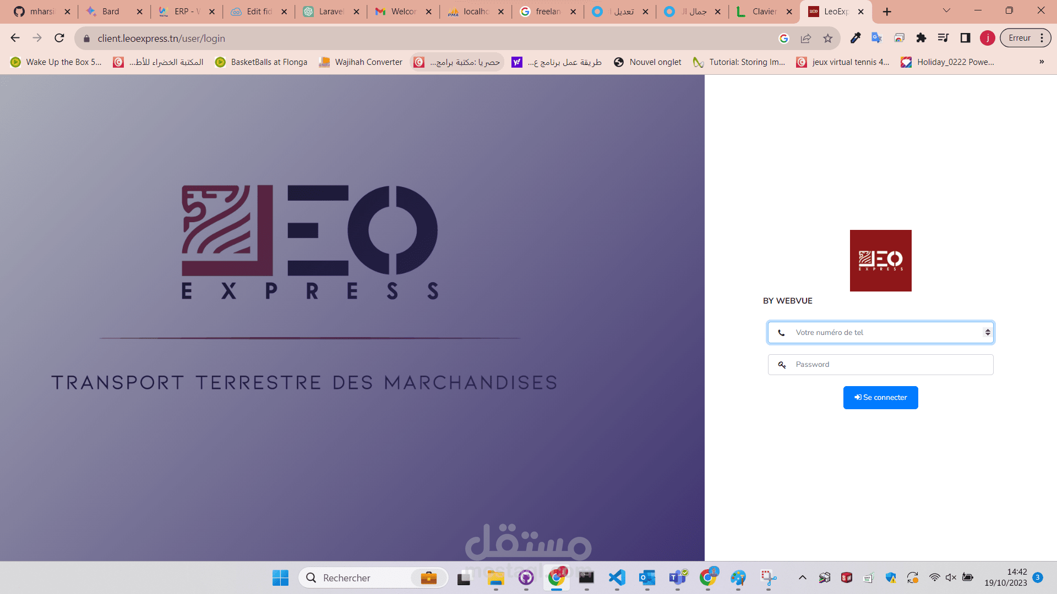Open Wake Up the Box 5 bookmark

click(56, 62)
